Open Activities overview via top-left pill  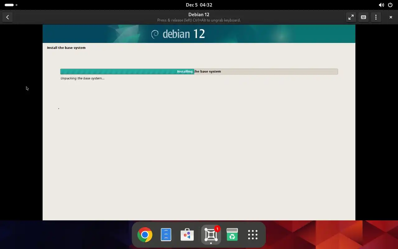click(x=11, y=5)
